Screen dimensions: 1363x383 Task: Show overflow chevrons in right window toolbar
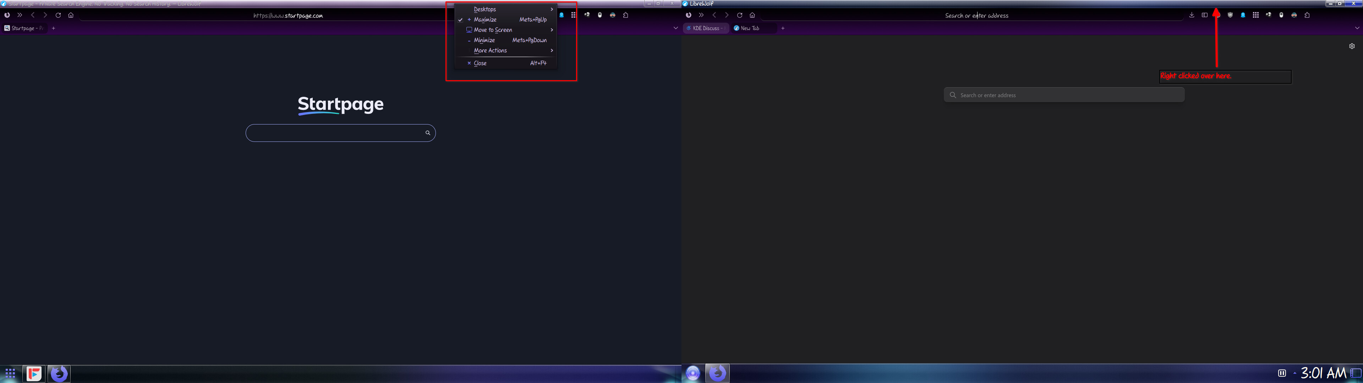[702, 15]
